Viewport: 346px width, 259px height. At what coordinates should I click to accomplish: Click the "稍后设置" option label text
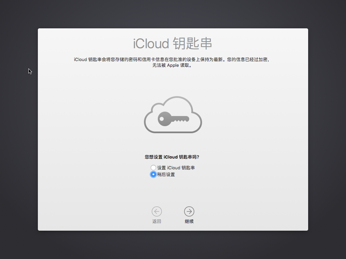click(x=166, y=174)
